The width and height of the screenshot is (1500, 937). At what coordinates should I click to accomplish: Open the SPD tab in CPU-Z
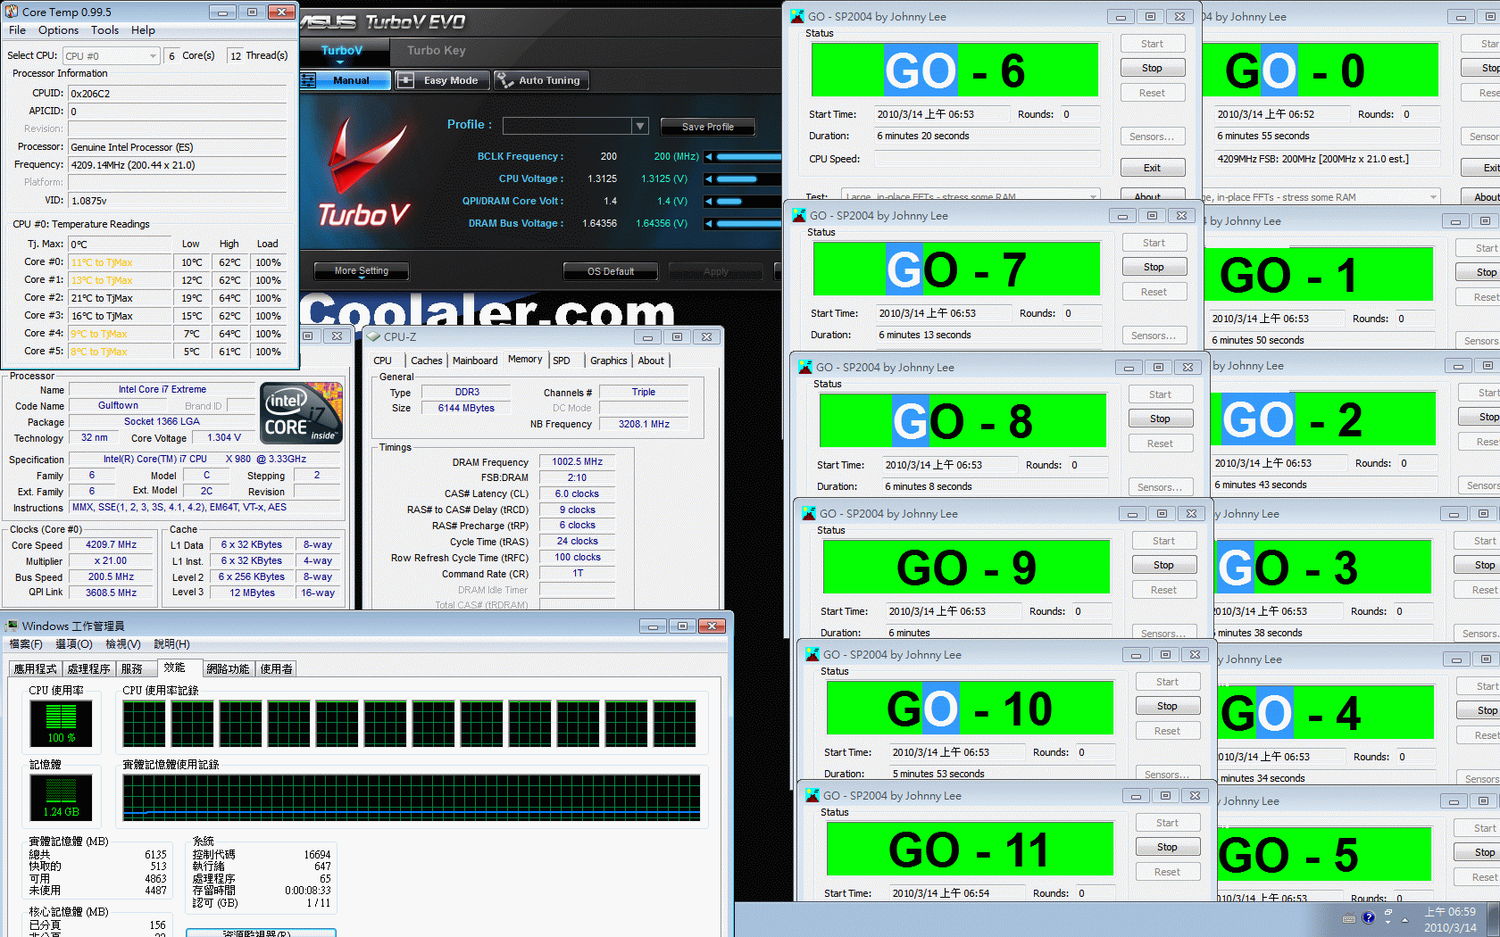[x=562, y=361]
